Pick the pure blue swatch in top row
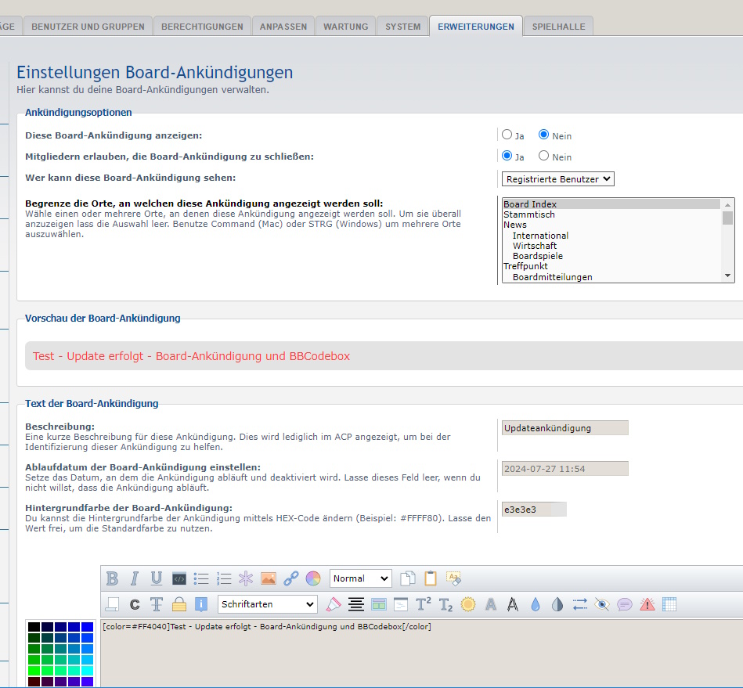This screenshot has width=743, height=688. click(87, 628)
